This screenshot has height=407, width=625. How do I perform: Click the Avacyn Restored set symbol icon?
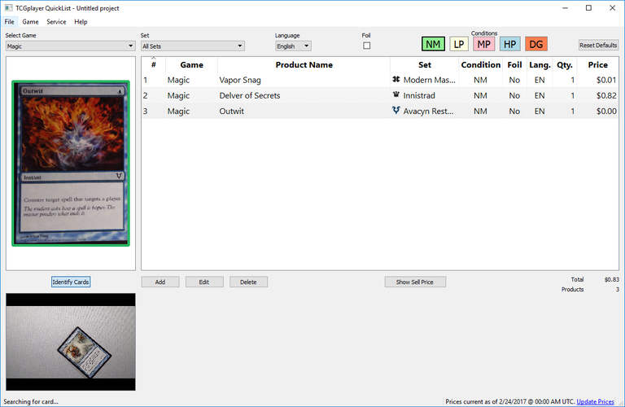(x=396, y=111)
